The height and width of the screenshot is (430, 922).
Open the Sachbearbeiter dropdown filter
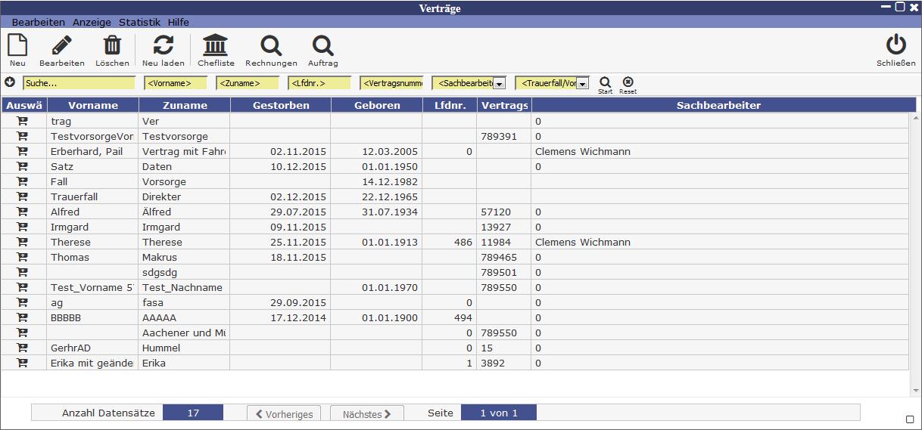(x=499, y=83)
